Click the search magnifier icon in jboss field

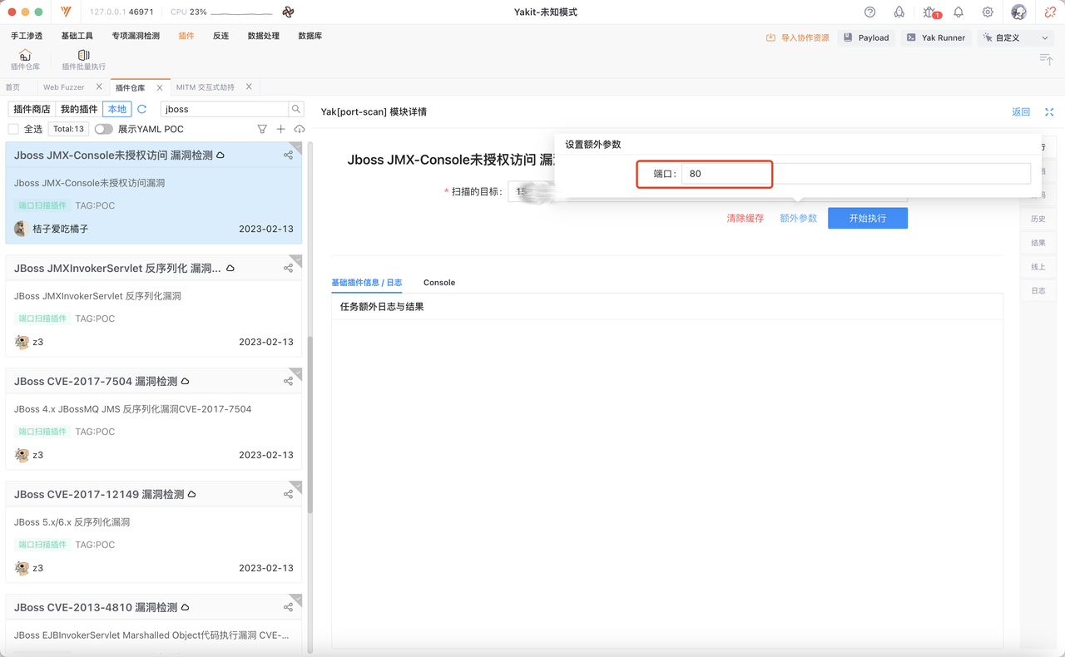pyautogui.click(x=296, y=109)
